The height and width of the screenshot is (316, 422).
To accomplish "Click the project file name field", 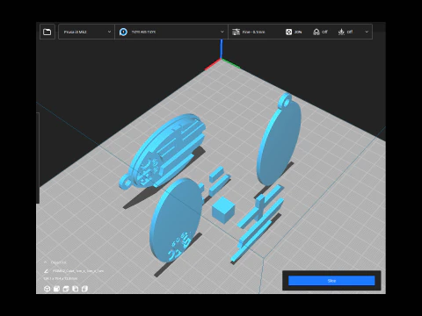I will click(x=78, y=271).
